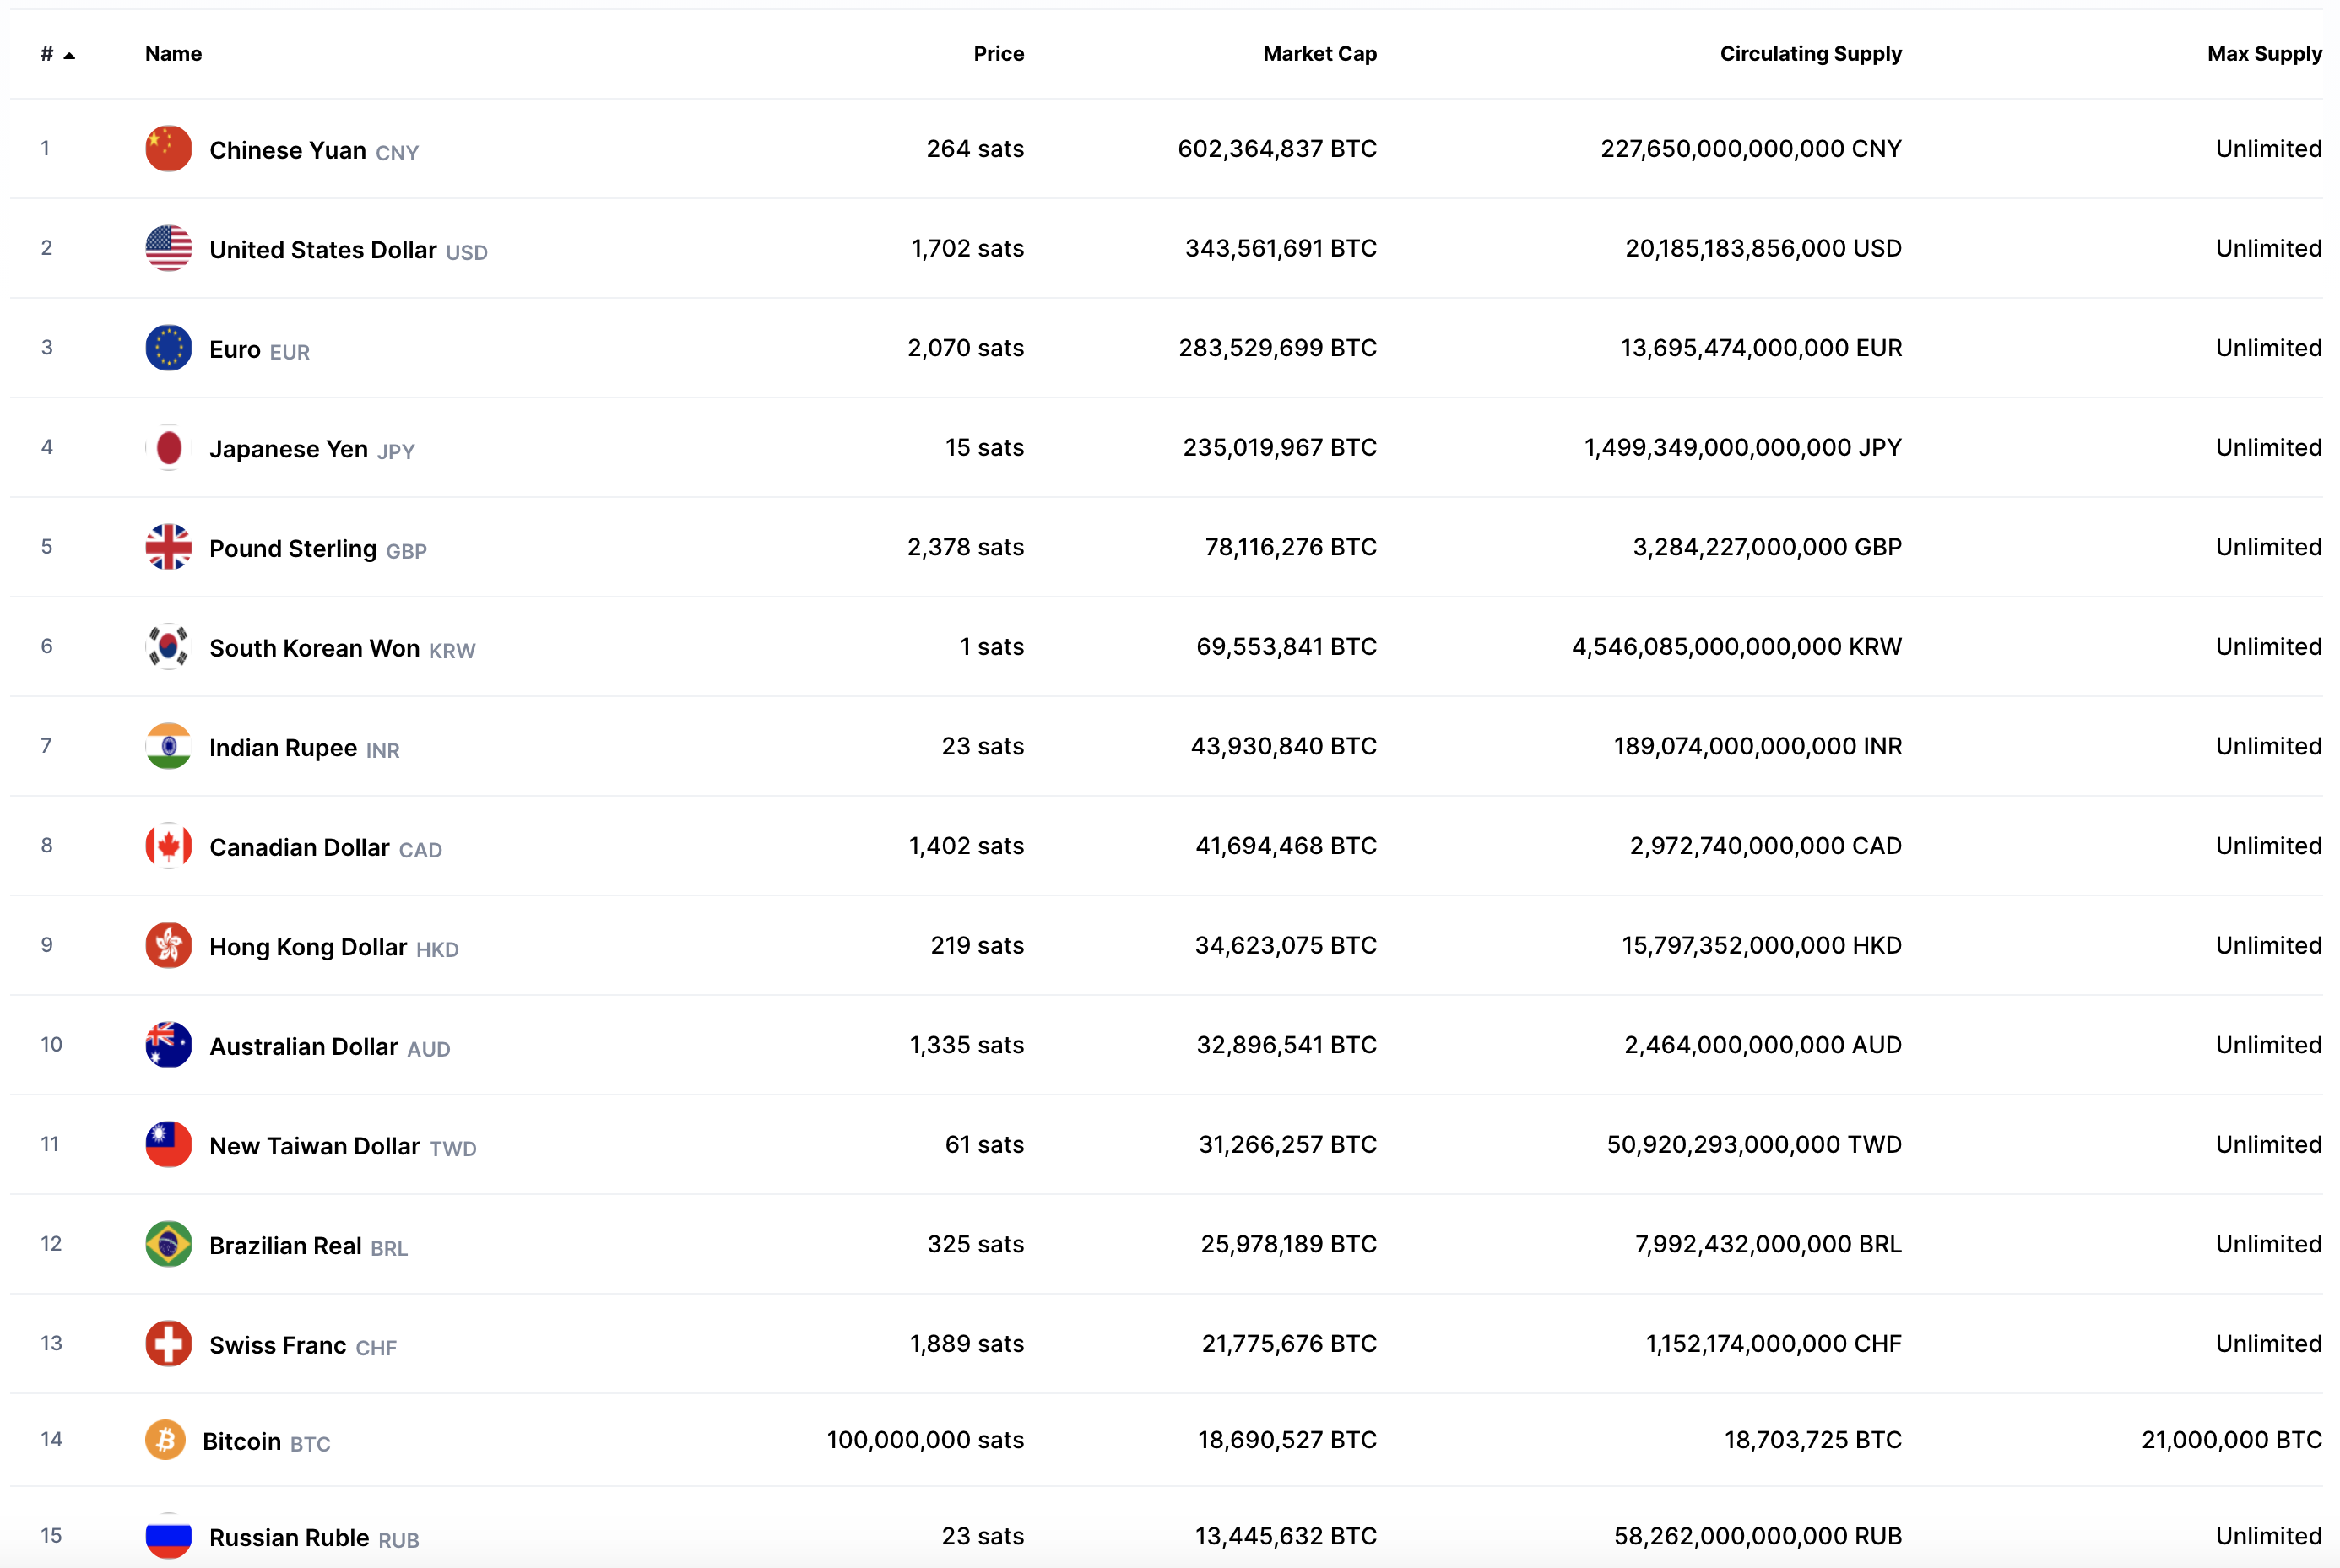Click the Swiss Franc flag icon
This screenshot has height=1568, width=2340.
tap(168, 1344)
